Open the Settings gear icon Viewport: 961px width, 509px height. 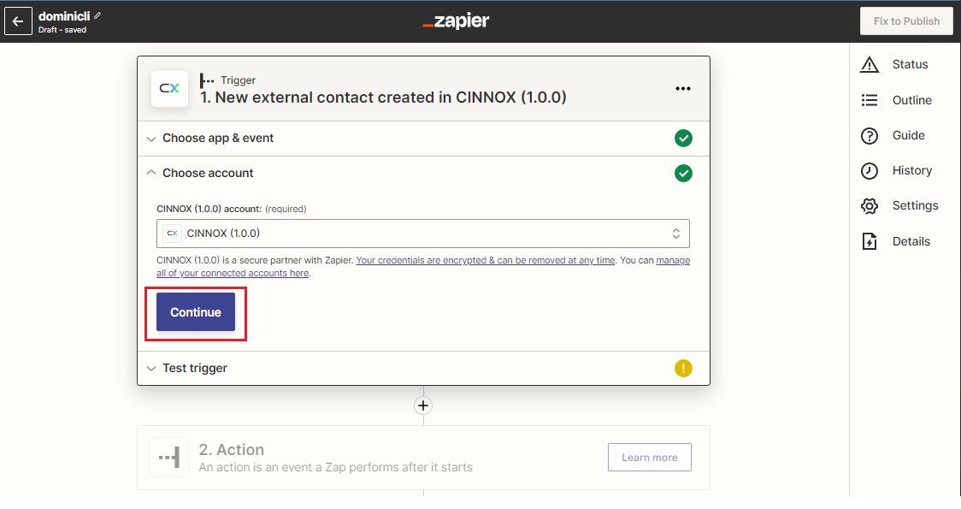coord(869,205)
